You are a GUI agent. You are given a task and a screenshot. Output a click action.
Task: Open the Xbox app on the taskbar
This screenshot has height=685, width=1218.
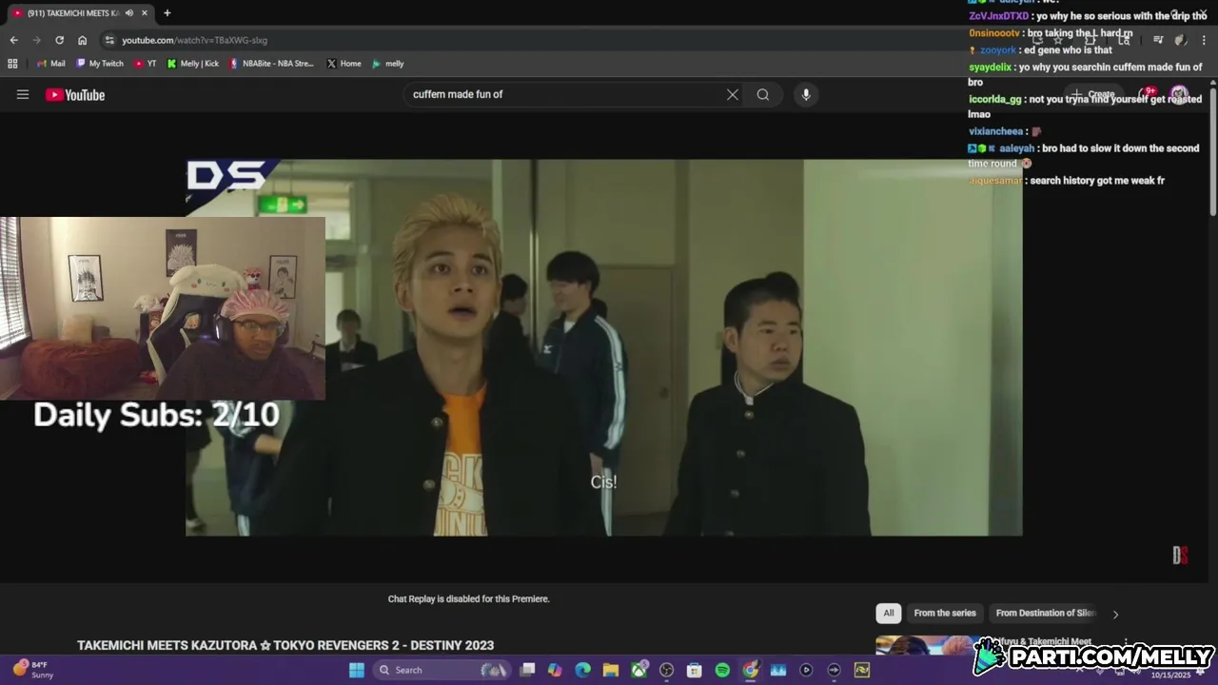pyautogui.click(x=638, y=670)
